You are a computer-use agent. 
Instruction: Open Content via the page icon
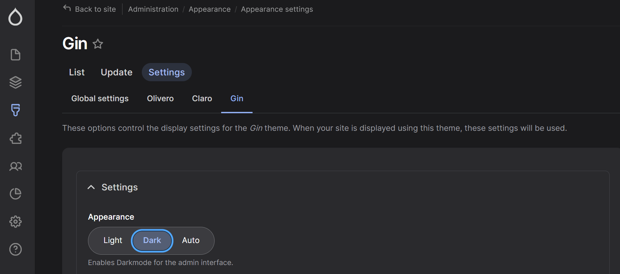coord(16,55)
